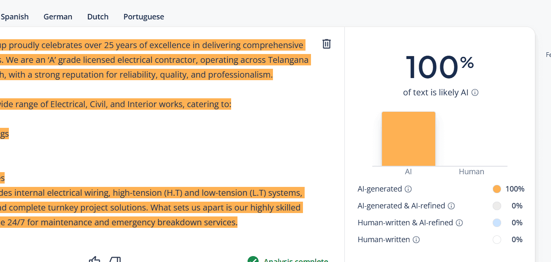Switch to the German language tab

pos(57,16)
